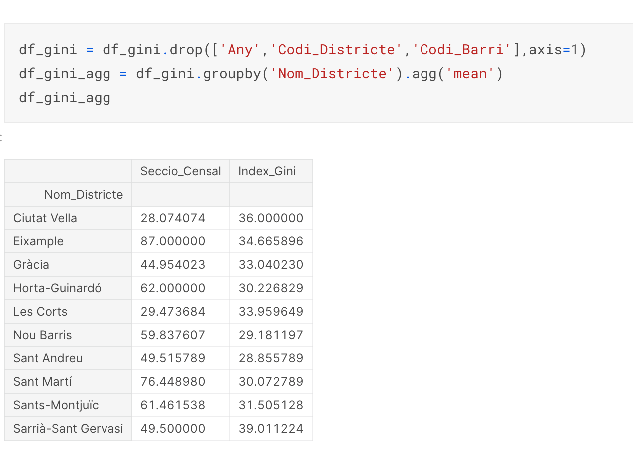
Task: Click the last df_gini_agg code line
Action: [x=65, y=98]
